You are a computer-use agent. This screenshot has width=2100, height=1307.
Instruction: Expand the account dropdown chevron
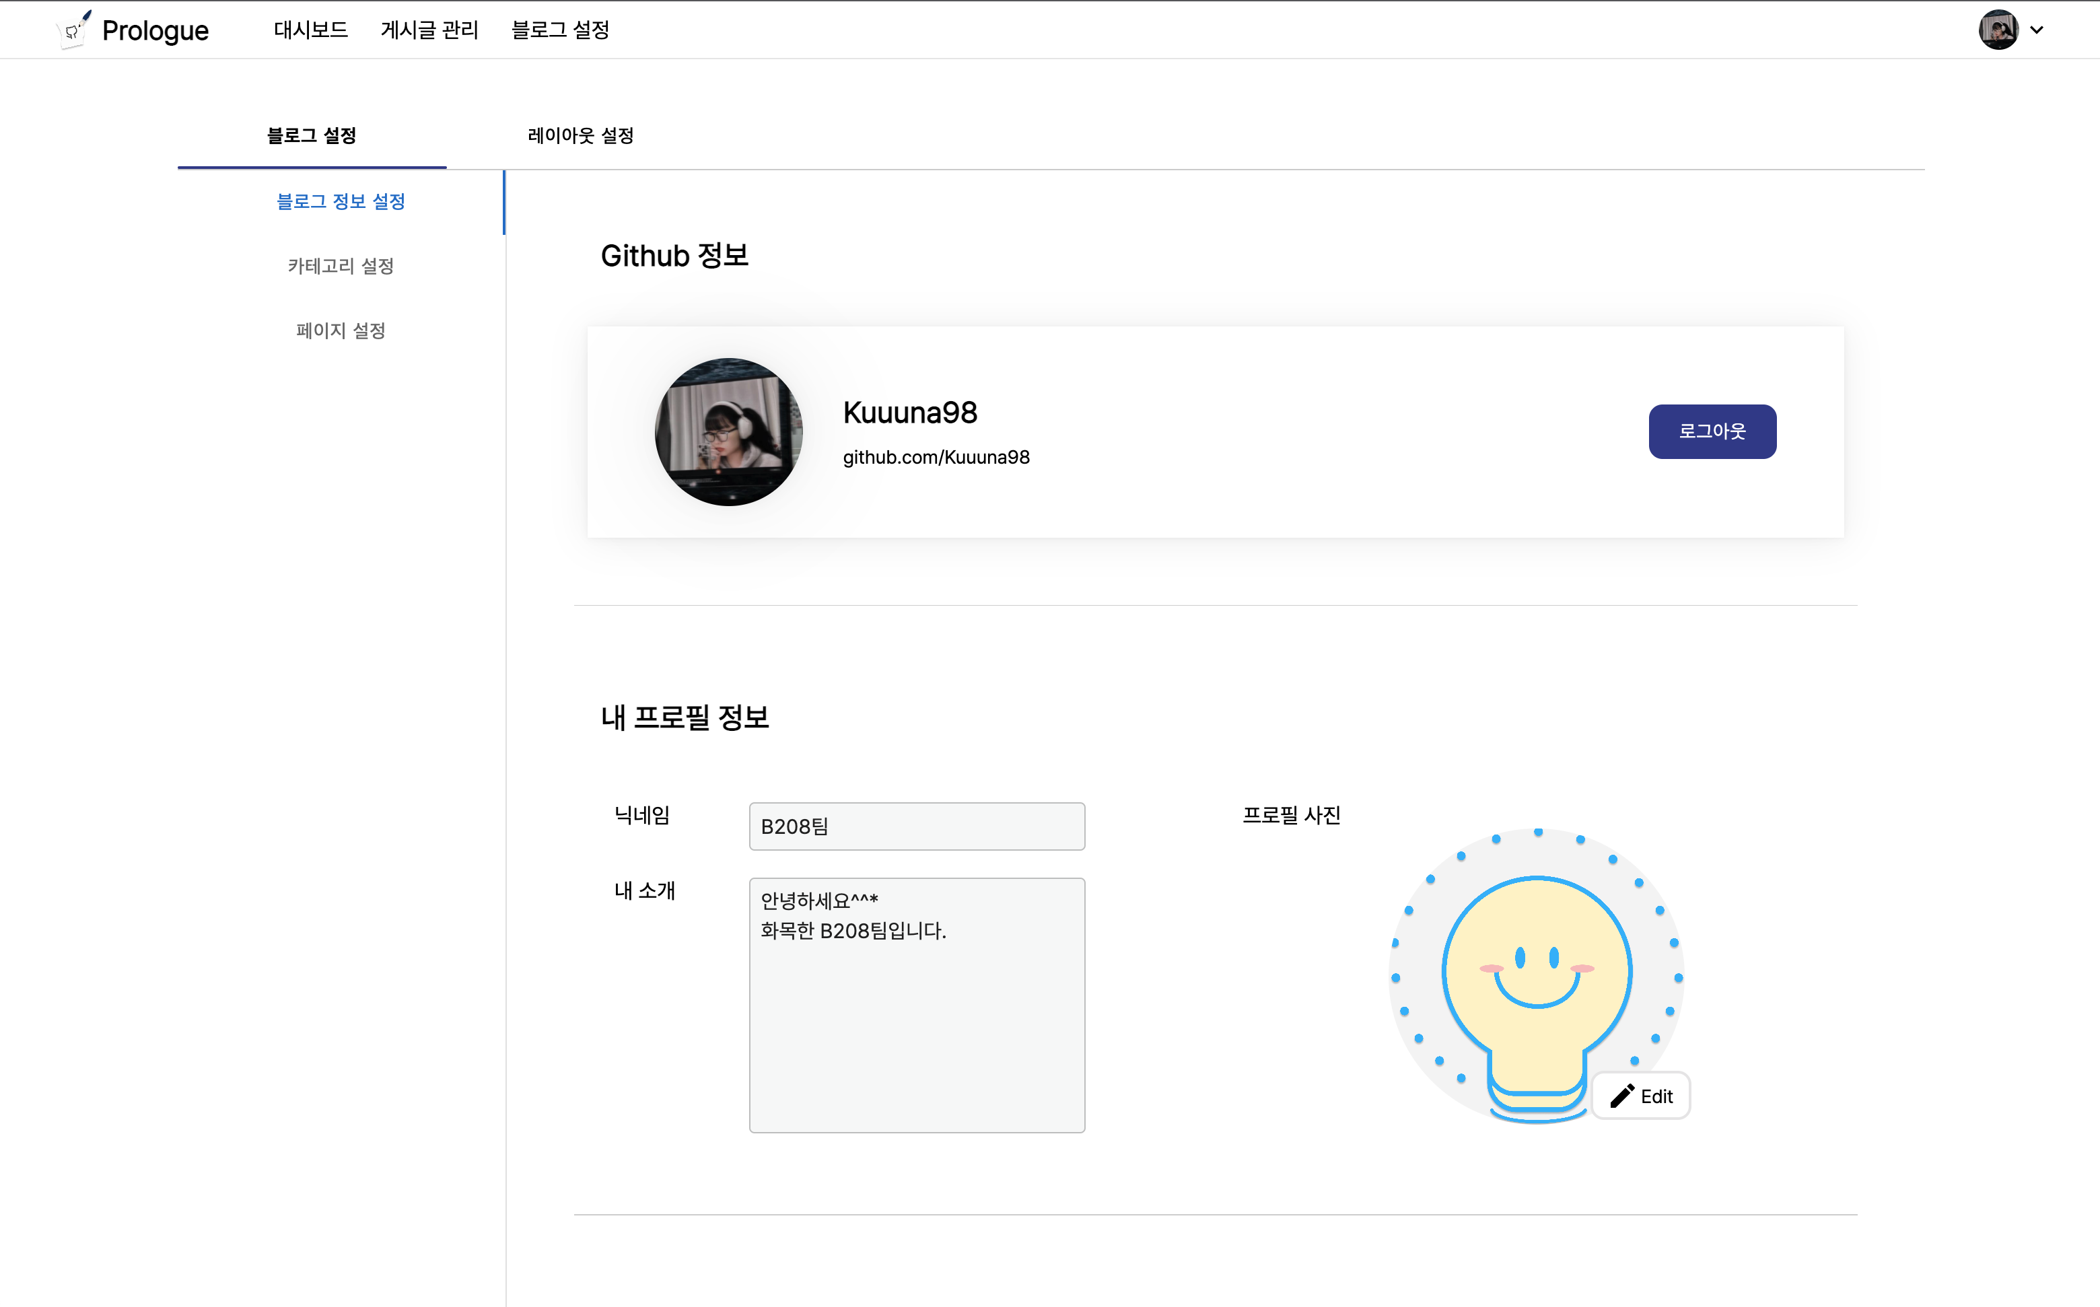[x=2037, y=30]
